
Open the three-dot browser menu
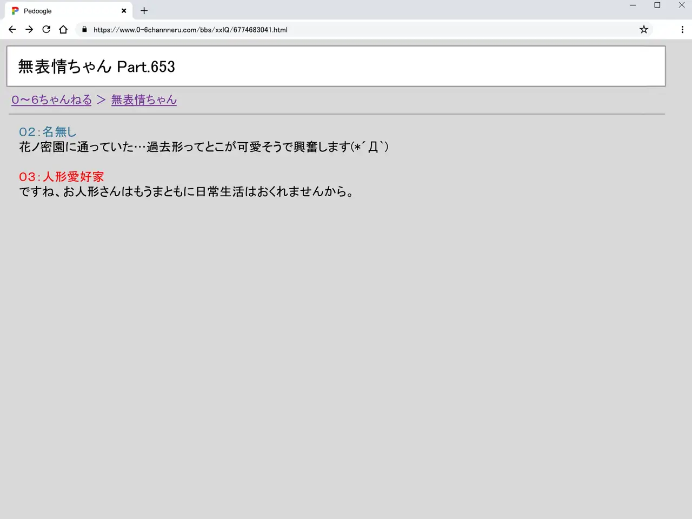682,30
